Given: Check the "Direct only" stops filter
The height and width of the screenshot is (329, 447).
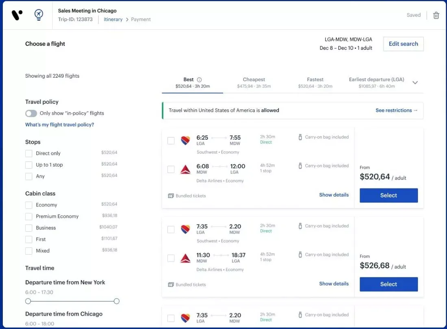Looking at the screenshot, I should point(28,153).
